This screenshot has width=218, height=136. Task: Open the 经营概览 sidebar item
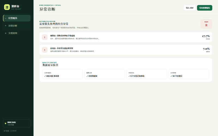(17, 18)
